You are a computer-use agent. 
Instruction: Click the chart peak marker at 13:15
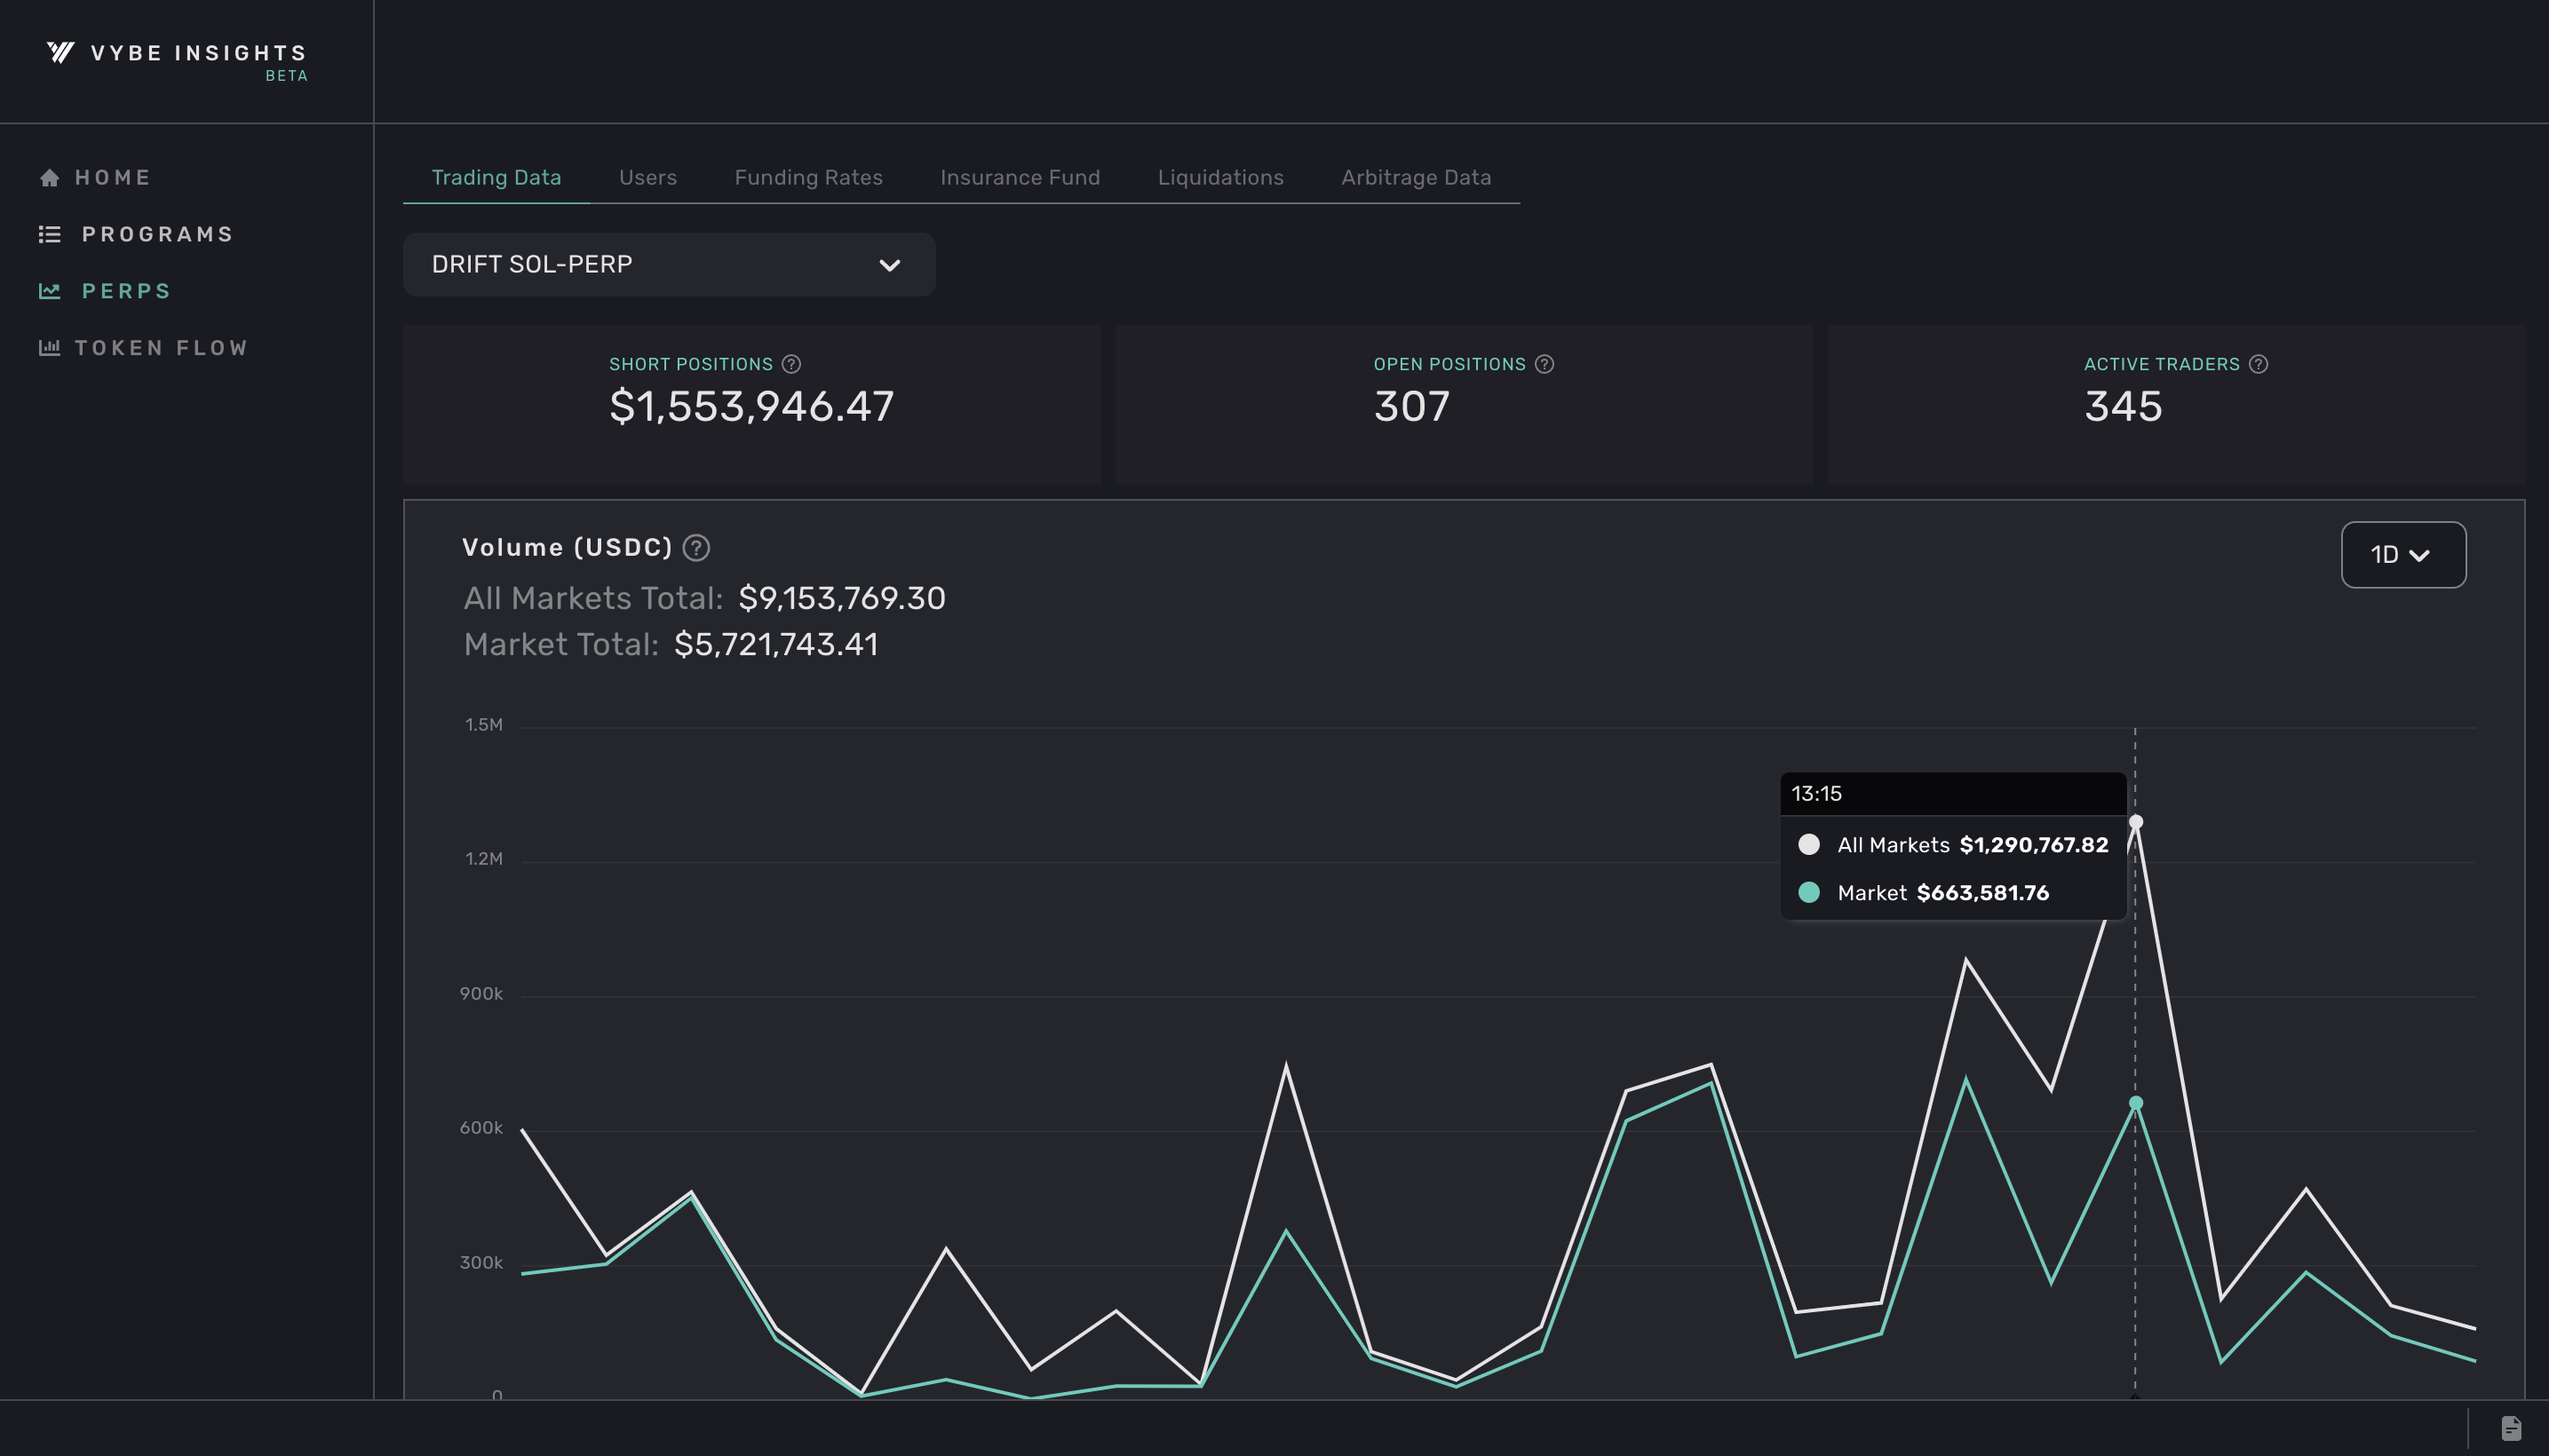click(x=2135, y=820)
